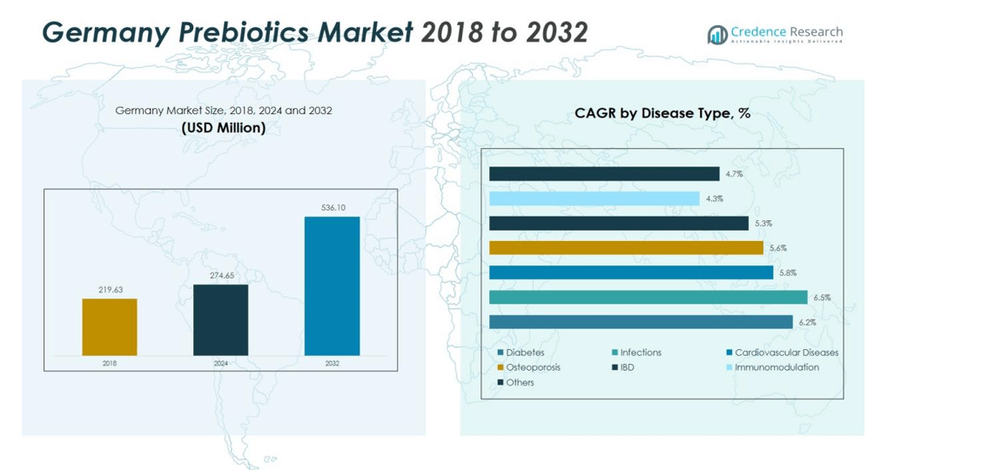Click the Diabetes legend color marker
The height and width of the screenshot is (470, 1002).
point(501,352)
